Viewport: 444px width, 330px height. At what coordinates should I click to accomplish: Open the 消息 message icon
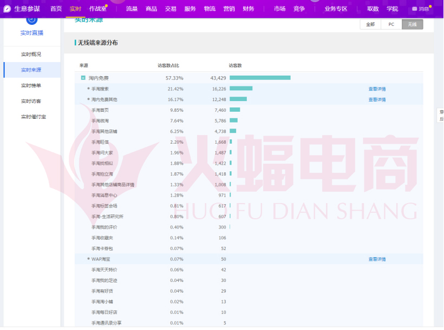[414, 9]
